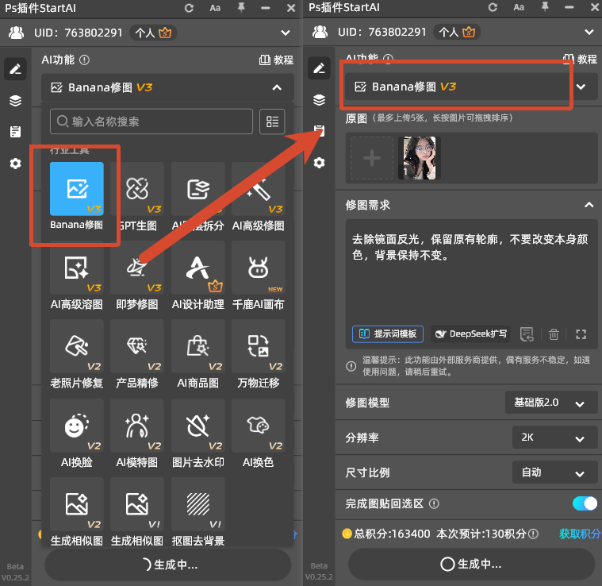
Task: Click into the 修图需求 prompt text area
Action: click(x=471, y=275)
